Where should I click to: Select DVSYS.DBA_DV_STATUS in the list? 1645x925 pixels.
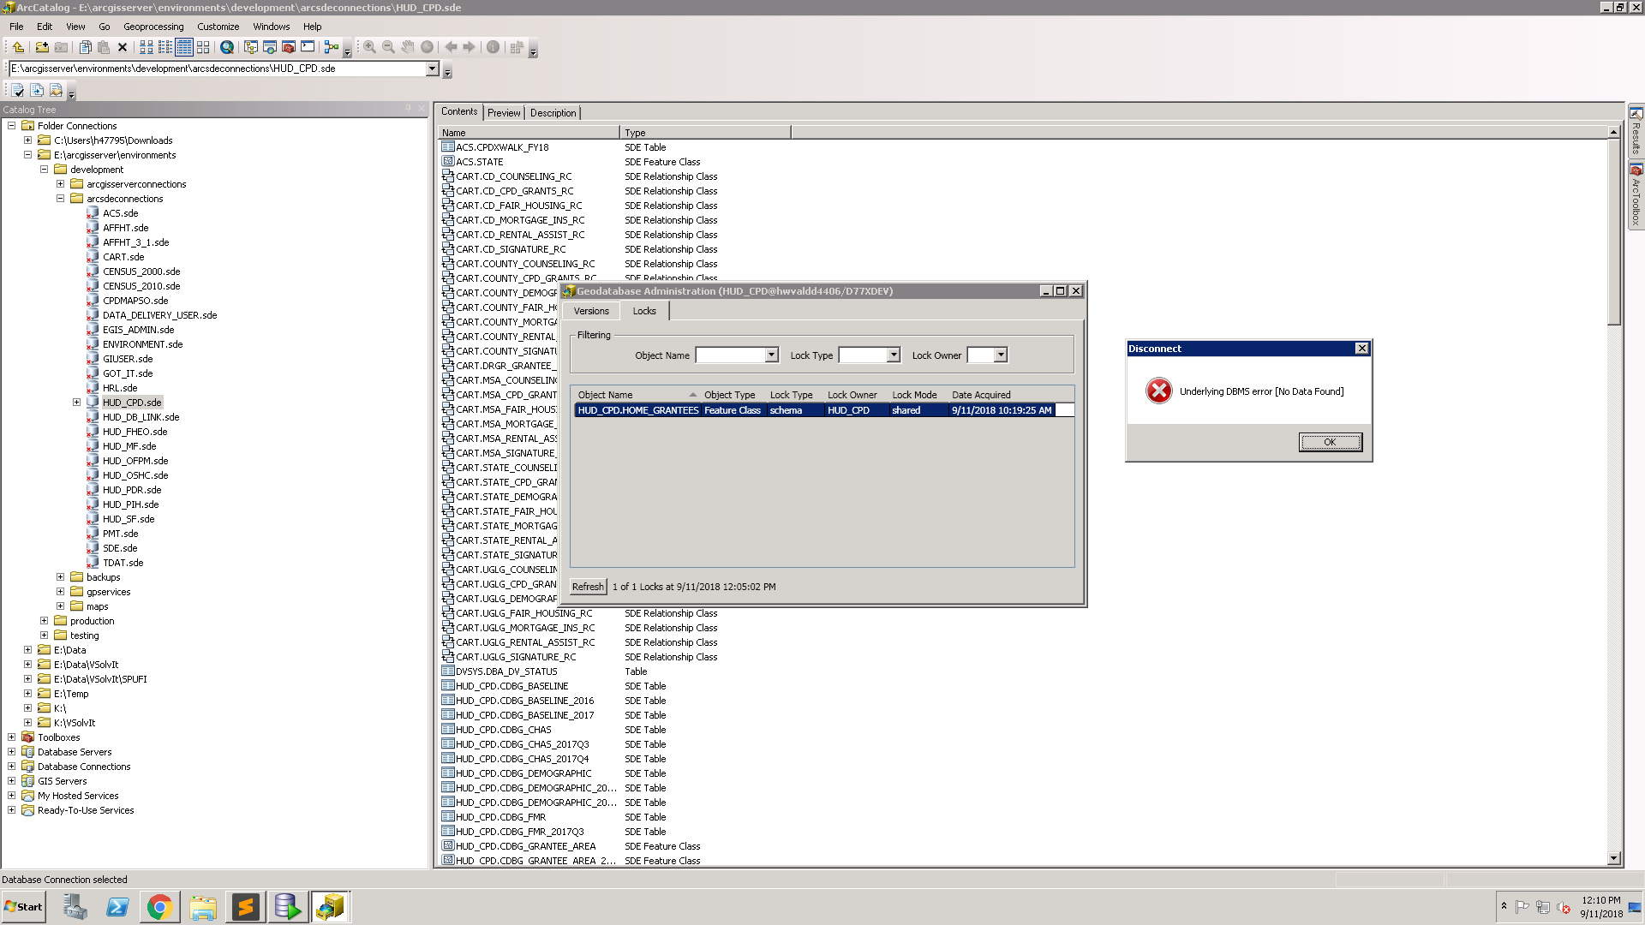[506, 671]
